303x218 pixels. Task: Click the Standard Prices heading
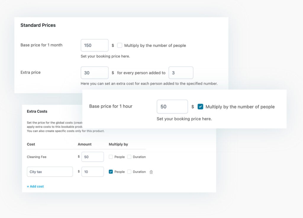click(x=38, y=25)
